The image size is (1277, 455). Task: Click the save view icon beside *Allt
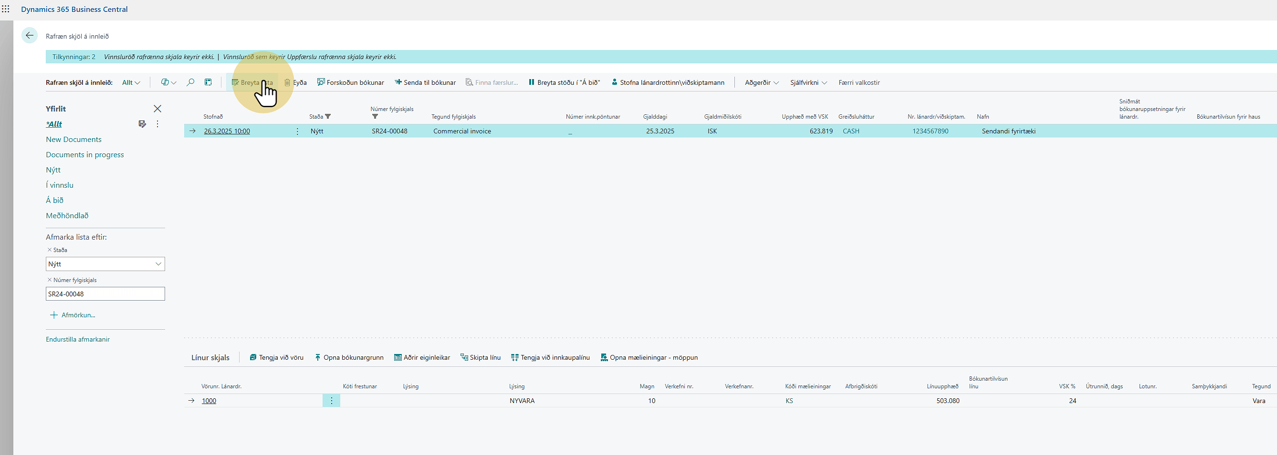(x=142, y=124)
